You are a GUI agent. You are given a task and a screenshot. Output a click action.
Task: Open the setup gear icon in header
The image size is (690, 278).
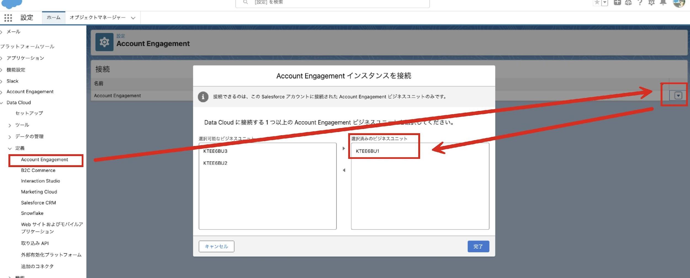pos(651,2)
